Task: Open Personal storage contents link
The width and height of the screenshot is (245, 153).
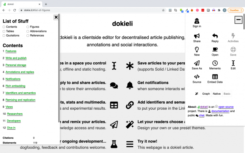Action: tap(16, 65)
